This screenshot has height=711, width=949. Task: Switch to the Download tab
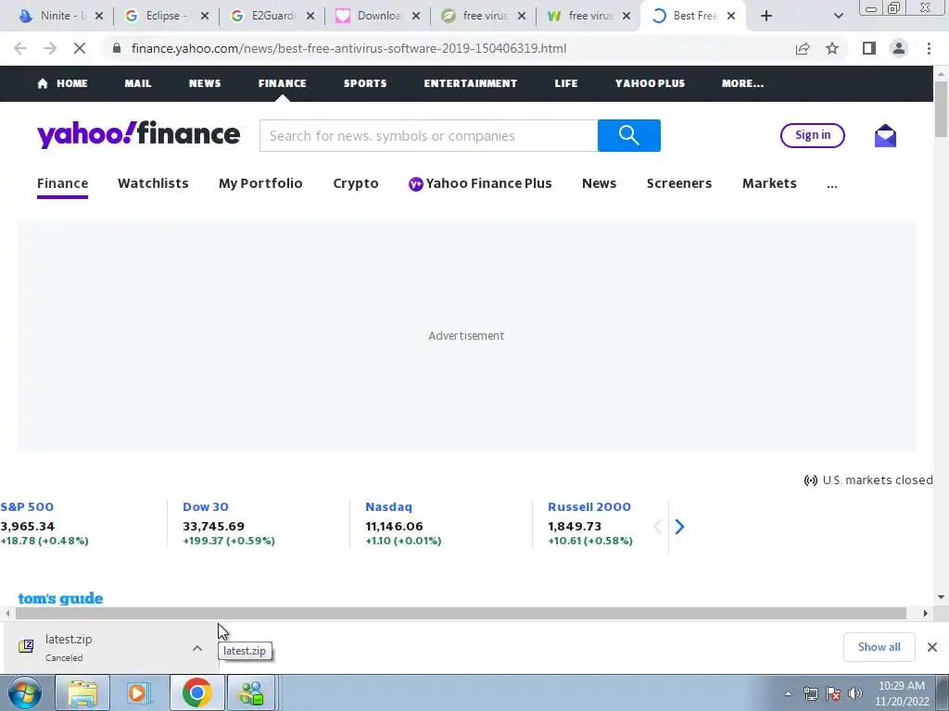point(375,16)
